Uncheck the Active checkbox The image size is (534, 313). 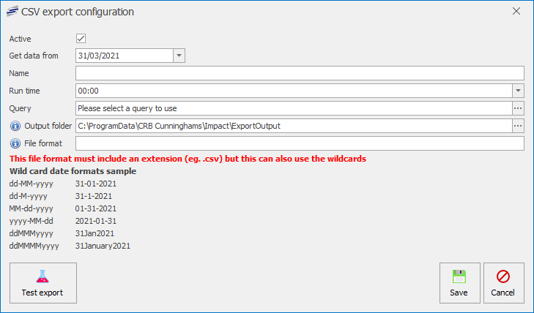[x=81, y=38]
